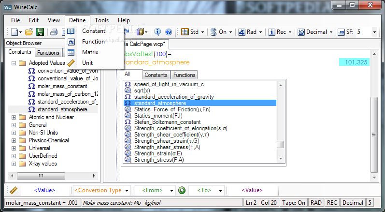Viewport: 385px width, 212px height.
Task: Click the New file toolbar icon
Action: [14, 32]
